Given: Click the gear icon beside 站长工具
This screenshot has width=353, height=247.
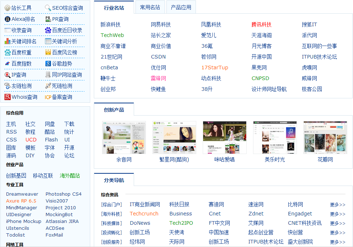Looking at the screenshot, I should pos(8,8).
